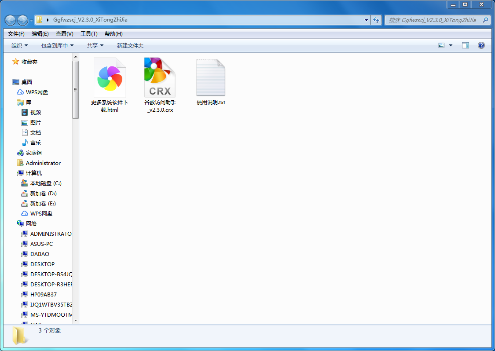The image size is (495, 351).
Task: Select the 谷歌访问助手_v2.3.0.crx file
Action: 160,85
